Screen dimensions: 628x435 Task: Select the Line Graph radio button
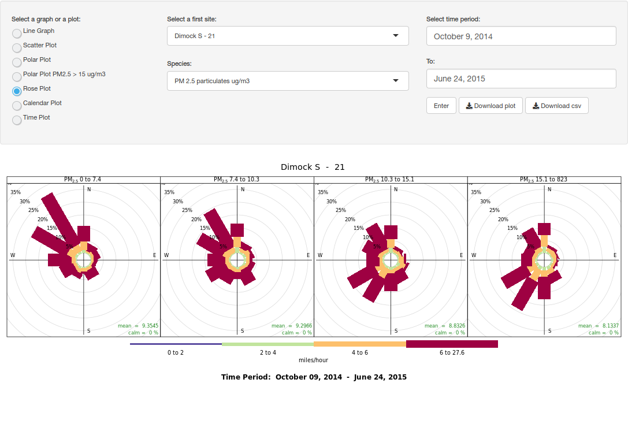pos(17,34)
